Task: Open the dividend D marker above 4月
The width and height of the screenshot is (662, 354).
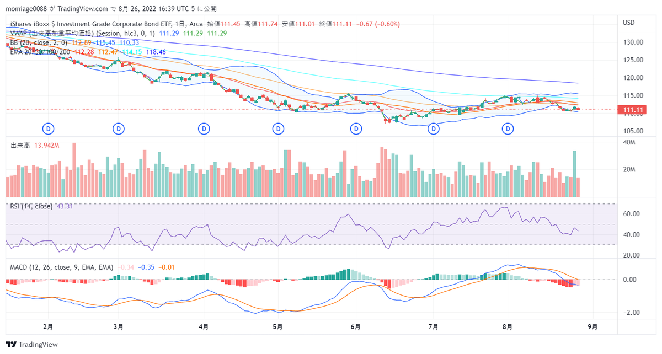Action: [204, 128]
